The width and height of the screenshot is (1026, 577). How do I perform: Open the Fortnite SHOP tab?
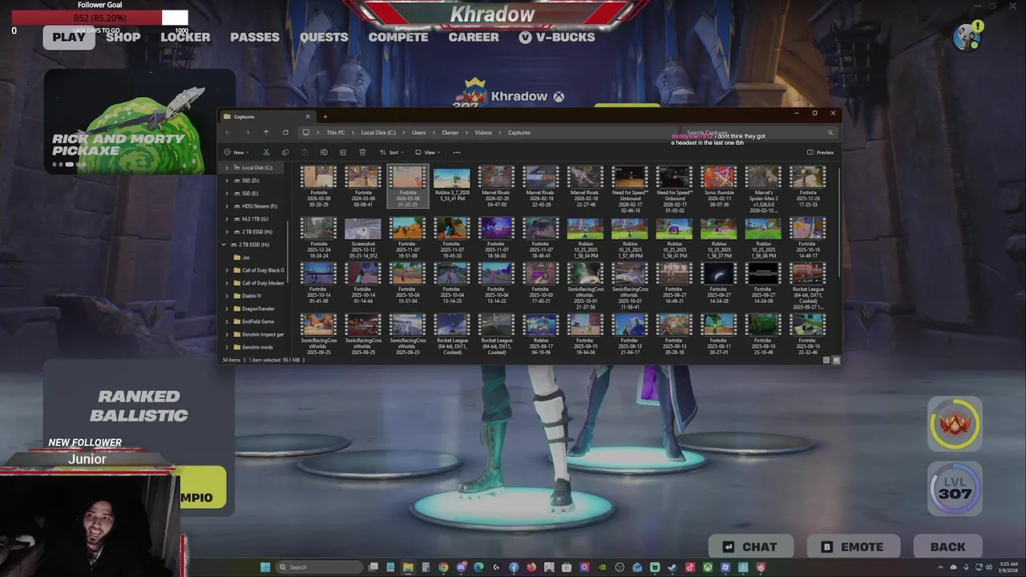click(123, 37)
